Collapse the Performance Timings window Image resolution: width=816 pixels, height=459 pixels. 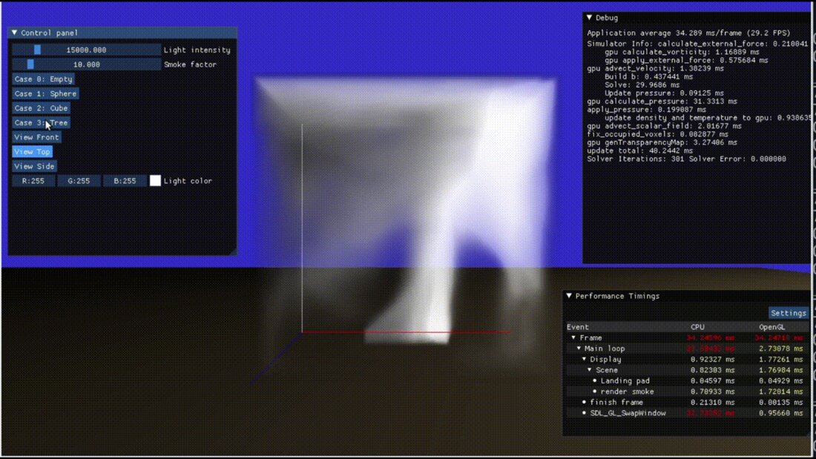569,296
